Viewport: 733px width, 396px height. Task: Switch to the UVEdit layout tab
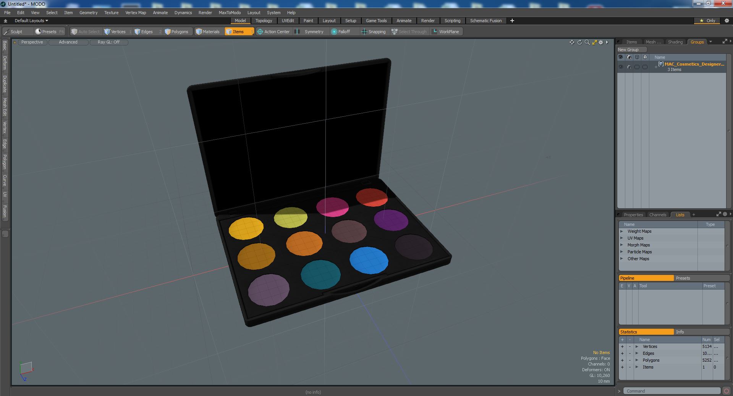288,21
